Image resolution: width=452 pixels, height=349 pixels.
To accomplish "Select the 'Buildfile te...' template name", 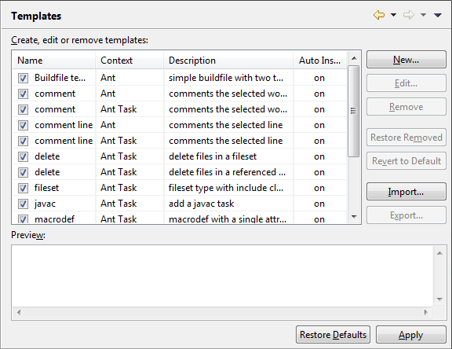I will point(60,78).
